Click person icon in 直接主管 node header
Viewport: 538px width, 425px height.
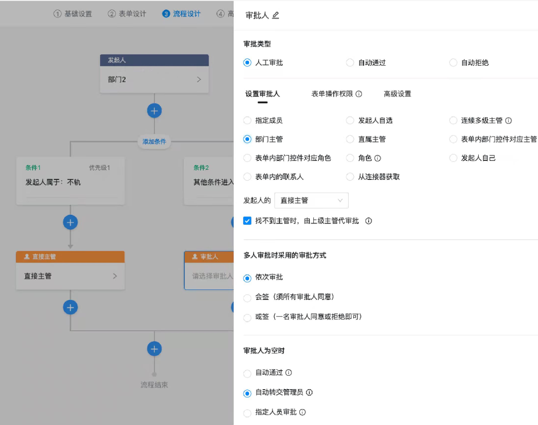coord(27,257)
